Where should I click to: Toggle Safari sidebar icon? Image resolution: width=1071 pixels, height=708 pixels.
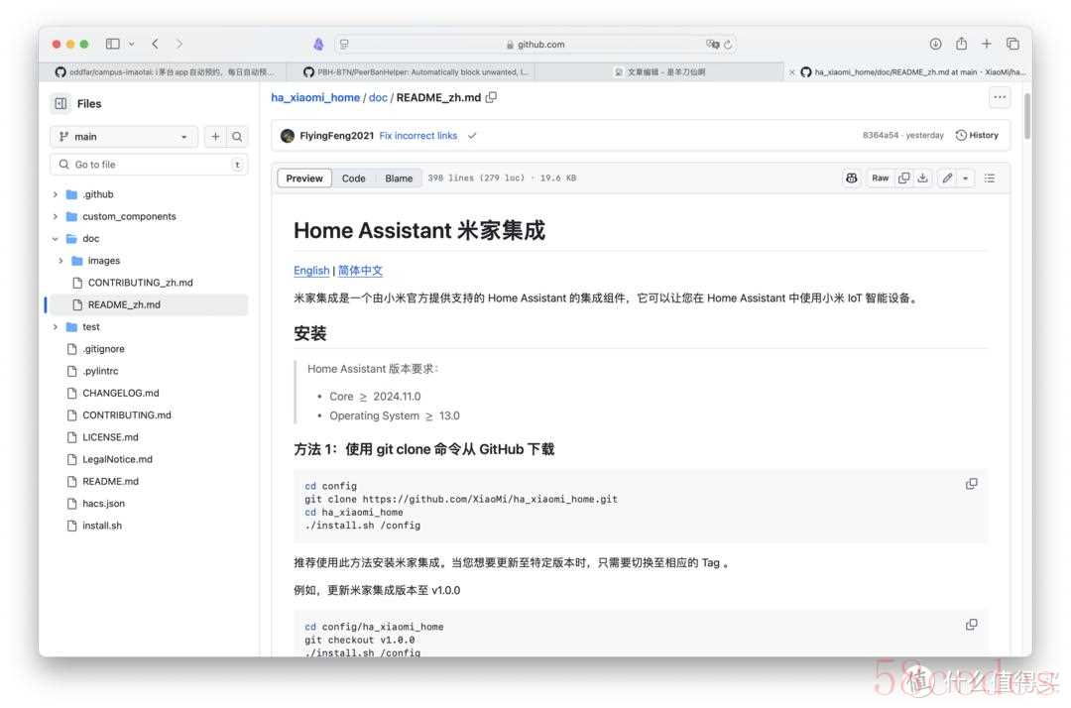(113, 44)
